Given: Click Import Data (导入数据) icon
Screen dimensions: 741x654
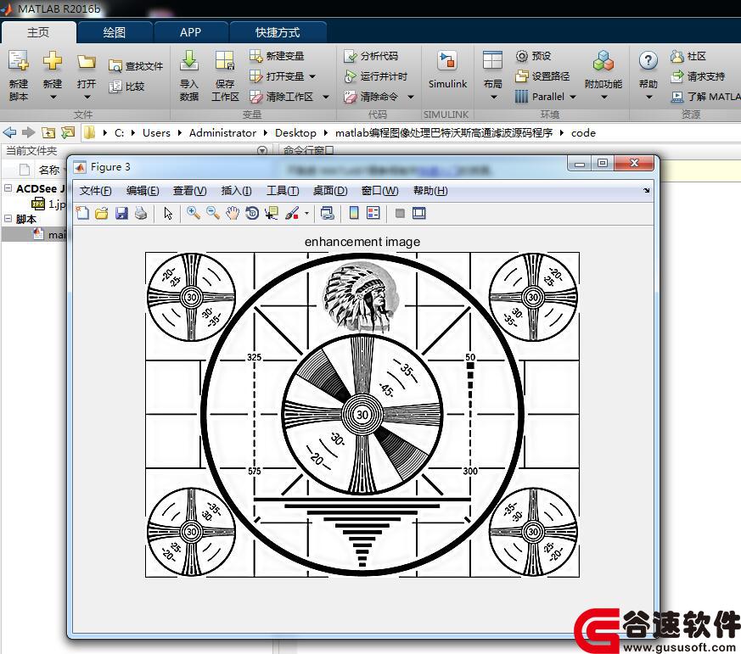Looking at the screenshot, I should (189, 60).
